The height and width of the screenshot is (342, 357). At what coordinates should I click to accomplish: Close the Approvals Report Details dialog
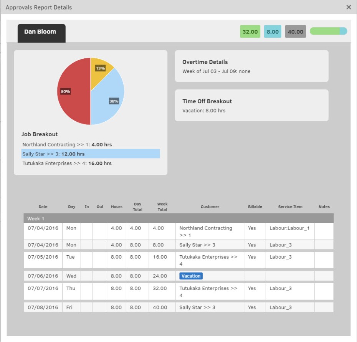tap(349, 7)
